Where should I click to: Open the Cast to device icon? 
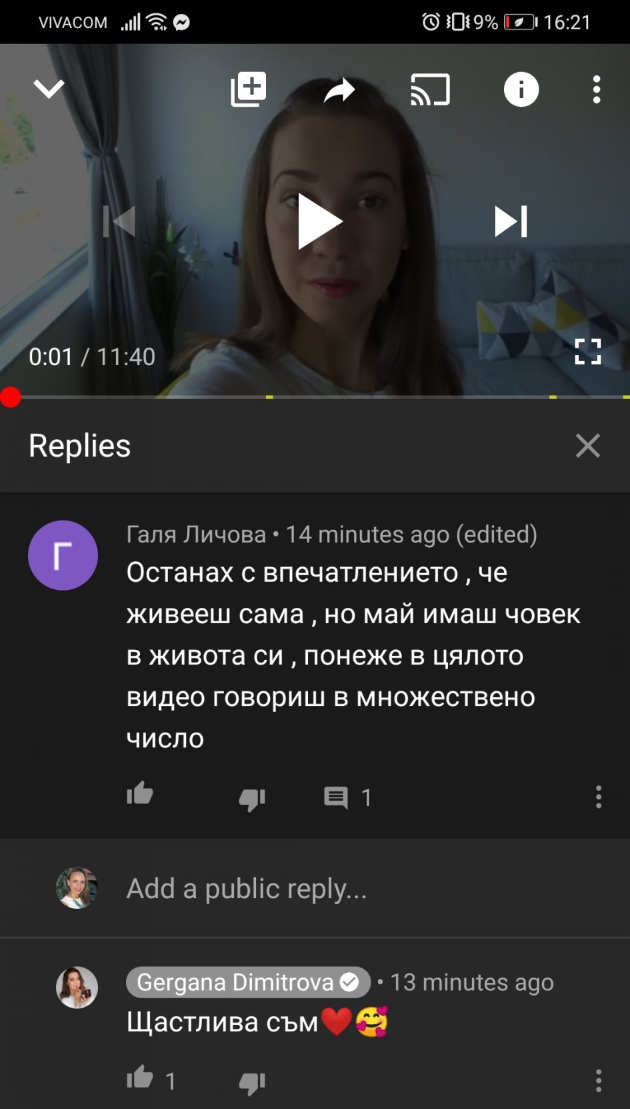(430, 89)
